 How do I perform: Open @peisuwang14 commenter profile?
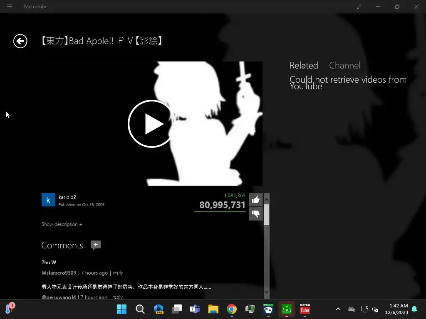point(59,297)
